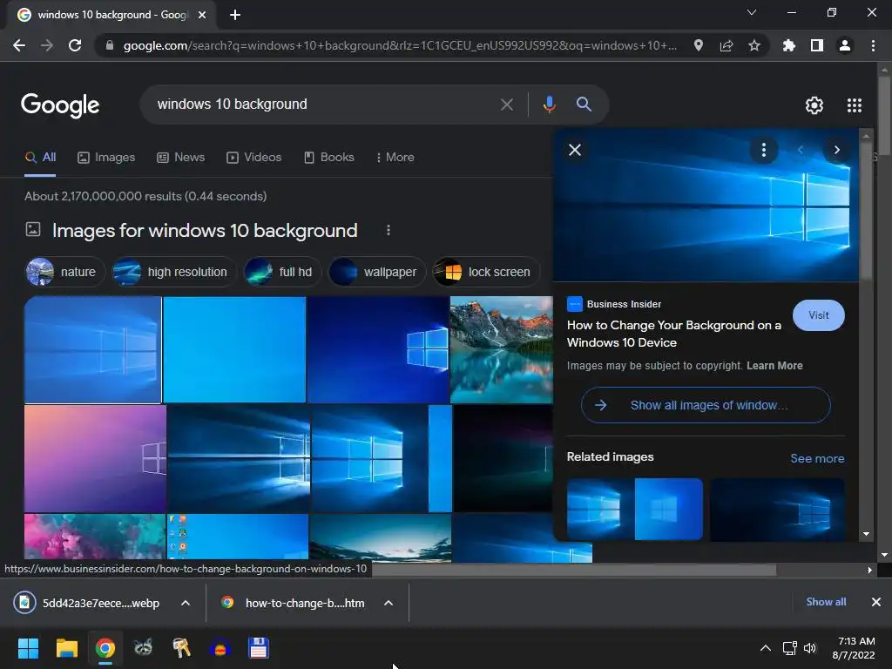892x669 pixels.
Task: Click the preview panel vertical scrollbar
Action: tap(866, 211)
